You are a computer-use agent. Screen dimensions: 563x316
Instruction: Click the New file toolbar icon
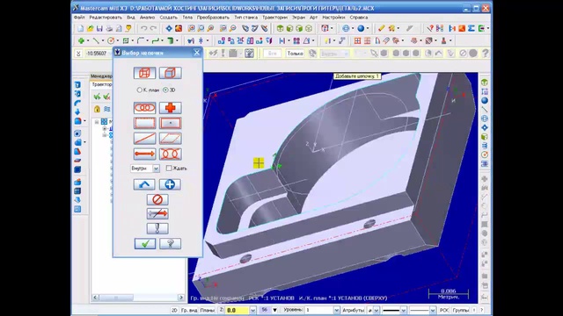80,28
